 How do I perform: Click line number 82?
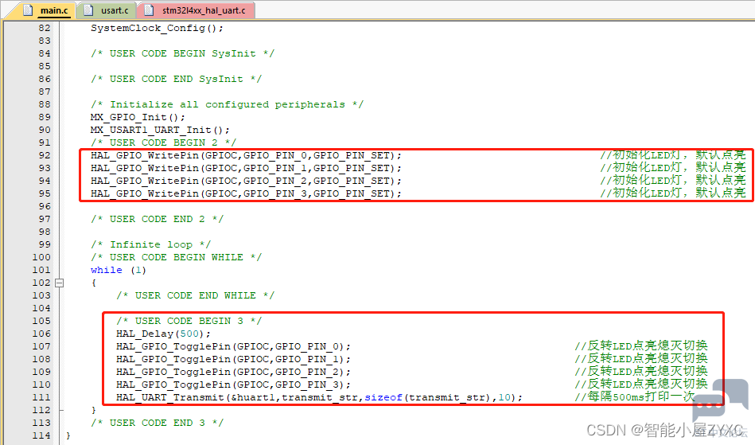point(45,28)
